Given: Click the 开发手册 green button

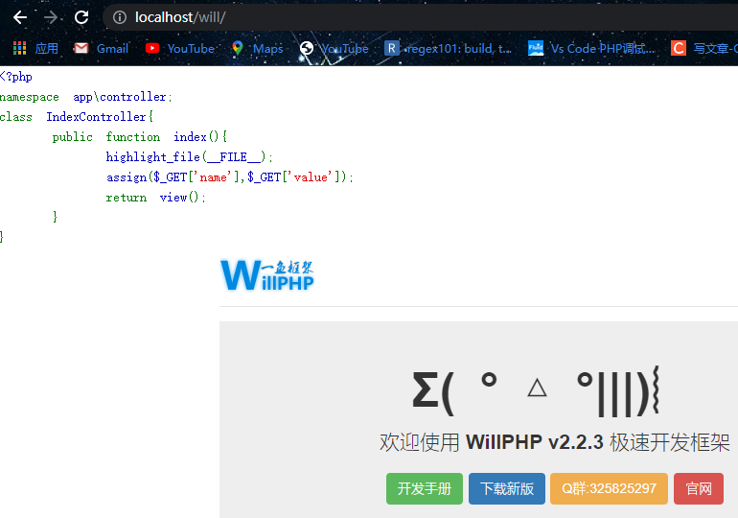Looking at the screenshot, I should coord(424,488).
